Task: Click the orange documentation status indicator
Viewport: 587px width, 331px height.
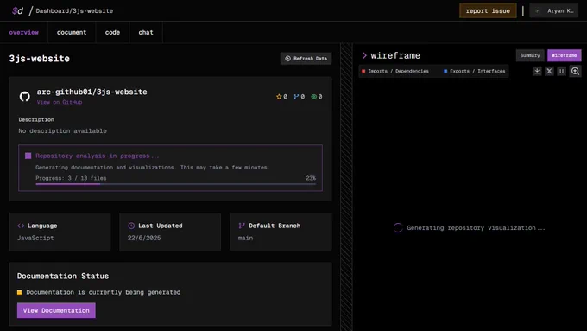Action: (x=20, y=292)
